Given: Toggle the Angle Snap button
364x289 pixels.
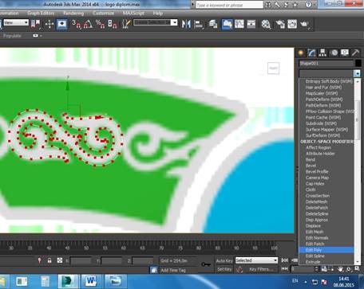Looking at the screenshot, I should click(88, 25).
